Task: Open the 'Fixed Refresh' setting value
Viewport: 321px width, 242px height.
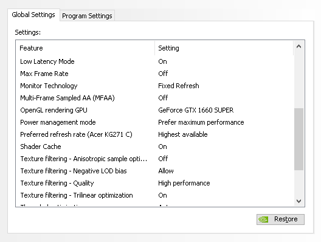Action: [x=179, y=86]
